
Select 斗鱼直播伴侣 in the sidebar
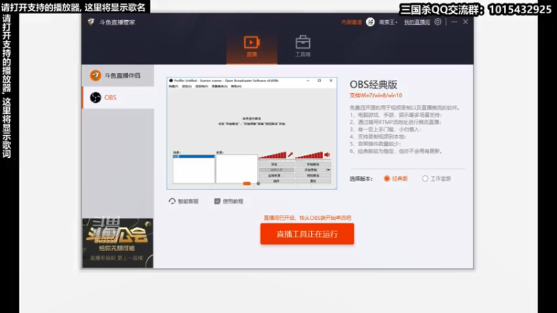118,76
